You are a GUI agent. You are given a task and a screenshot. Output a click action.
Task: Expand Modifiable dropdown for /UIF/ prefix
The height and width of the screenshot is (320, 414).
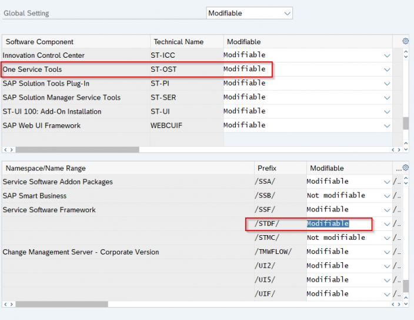click(x=387, y=294)
